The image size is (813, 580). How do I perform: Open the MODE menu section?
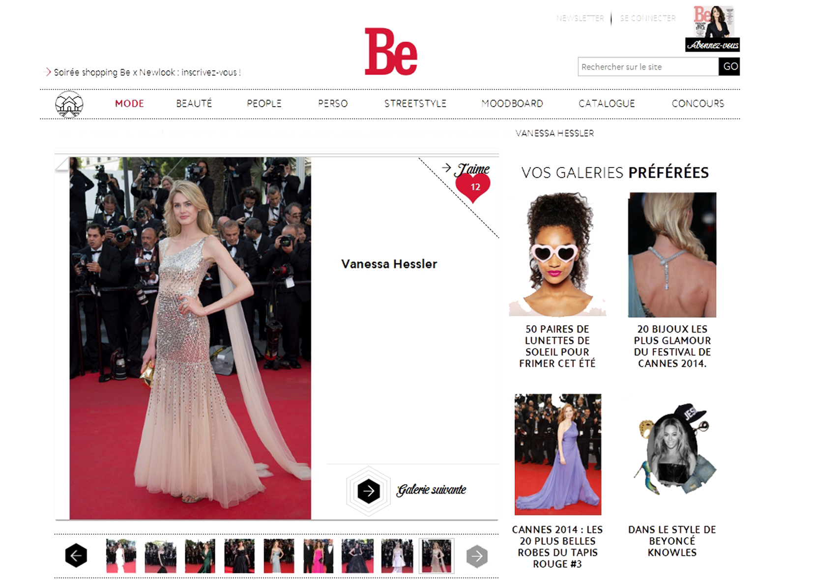129,104
